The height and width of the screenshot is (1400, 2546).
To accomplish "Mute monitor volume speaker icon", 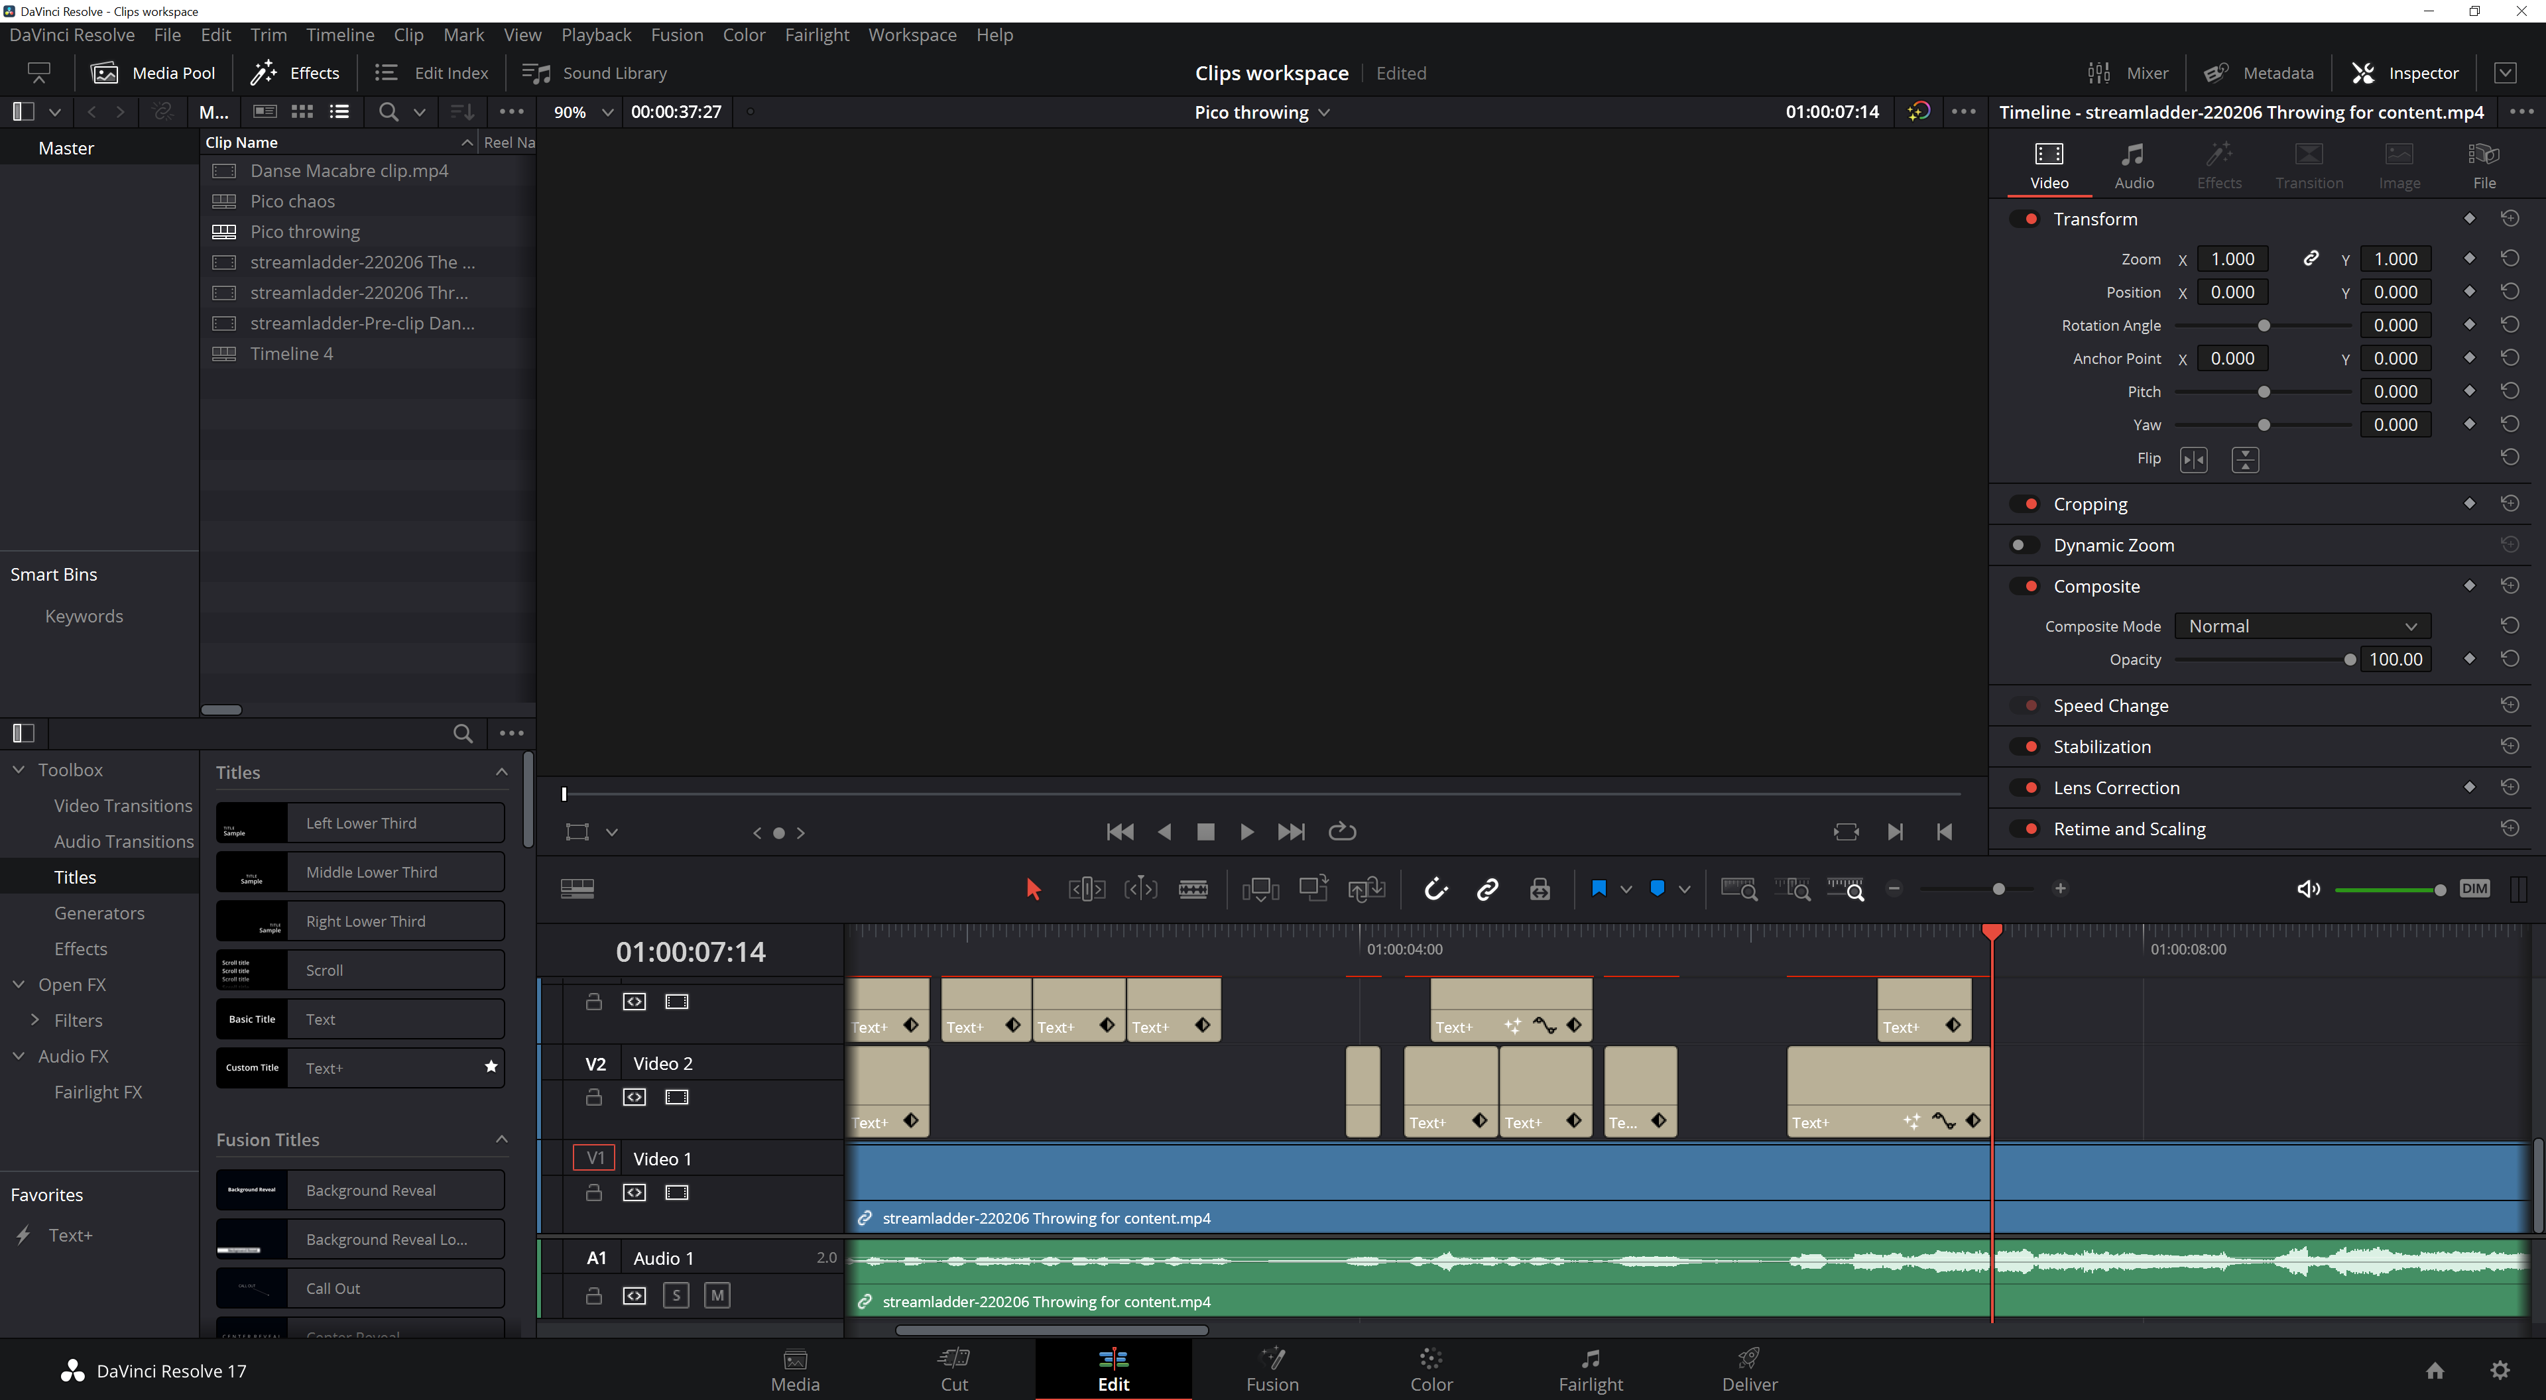I will tap(2308, 889).
